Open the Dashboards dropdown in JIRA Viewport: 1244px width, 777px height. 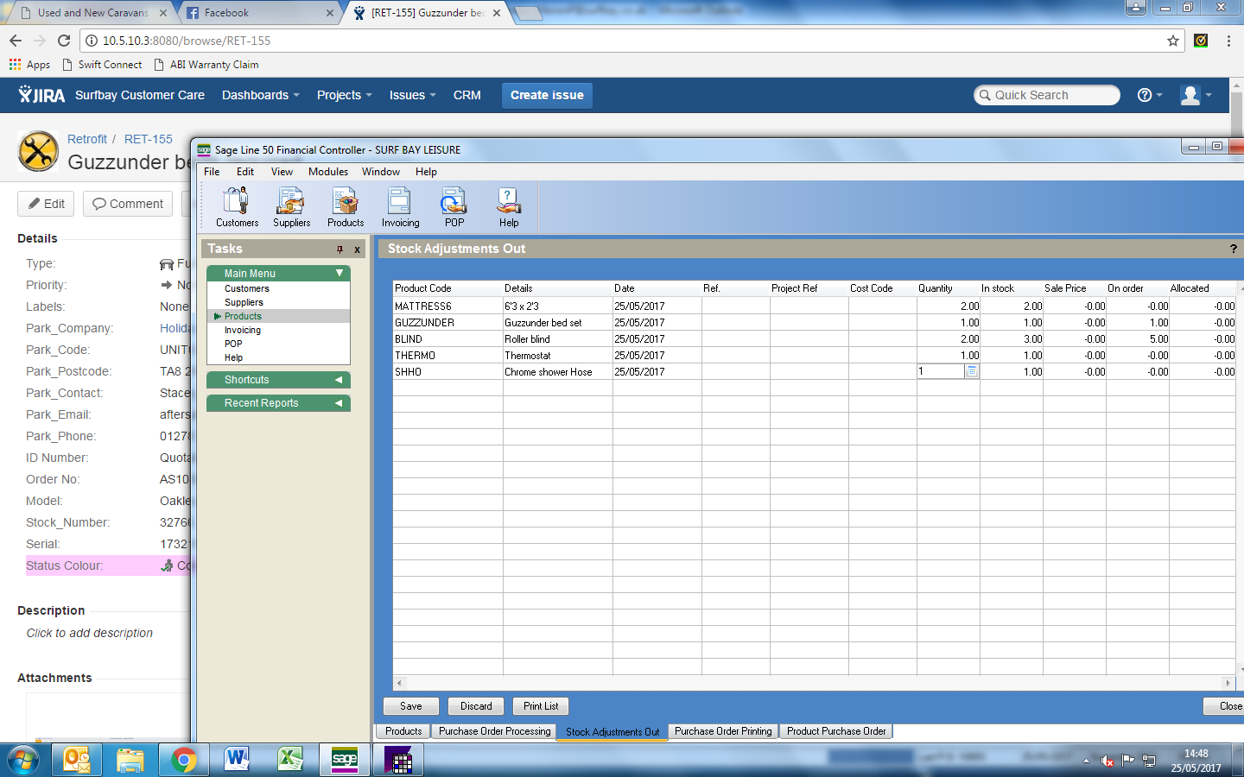point(260,95)
